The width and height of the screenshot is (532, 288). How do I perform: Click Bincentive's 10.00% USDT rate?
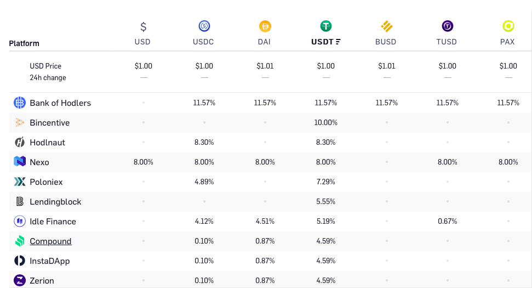[326, 122]
